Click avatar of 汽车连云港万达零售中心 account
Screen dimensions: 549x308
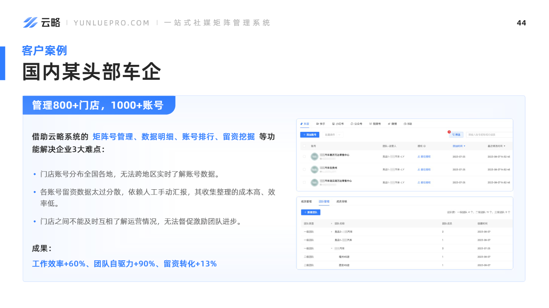314,182
